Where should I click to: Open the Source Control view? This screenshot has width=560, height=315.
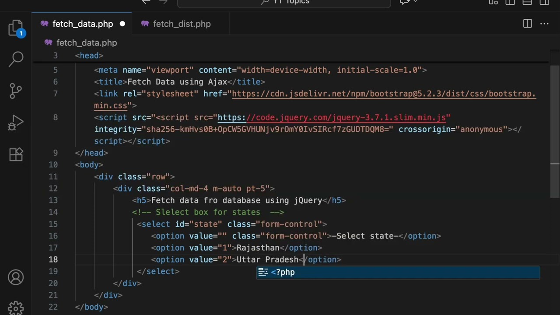pos(16,91)
